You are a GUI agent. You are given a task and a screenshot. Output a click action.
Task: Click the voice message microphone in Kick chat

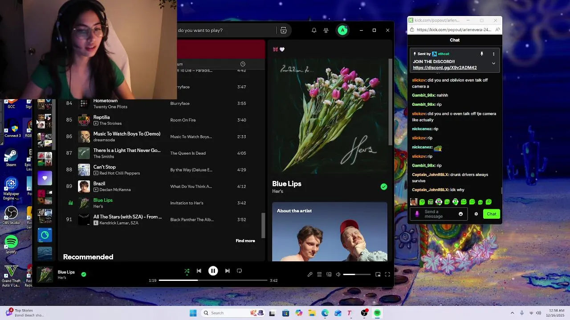click(417, 214)
